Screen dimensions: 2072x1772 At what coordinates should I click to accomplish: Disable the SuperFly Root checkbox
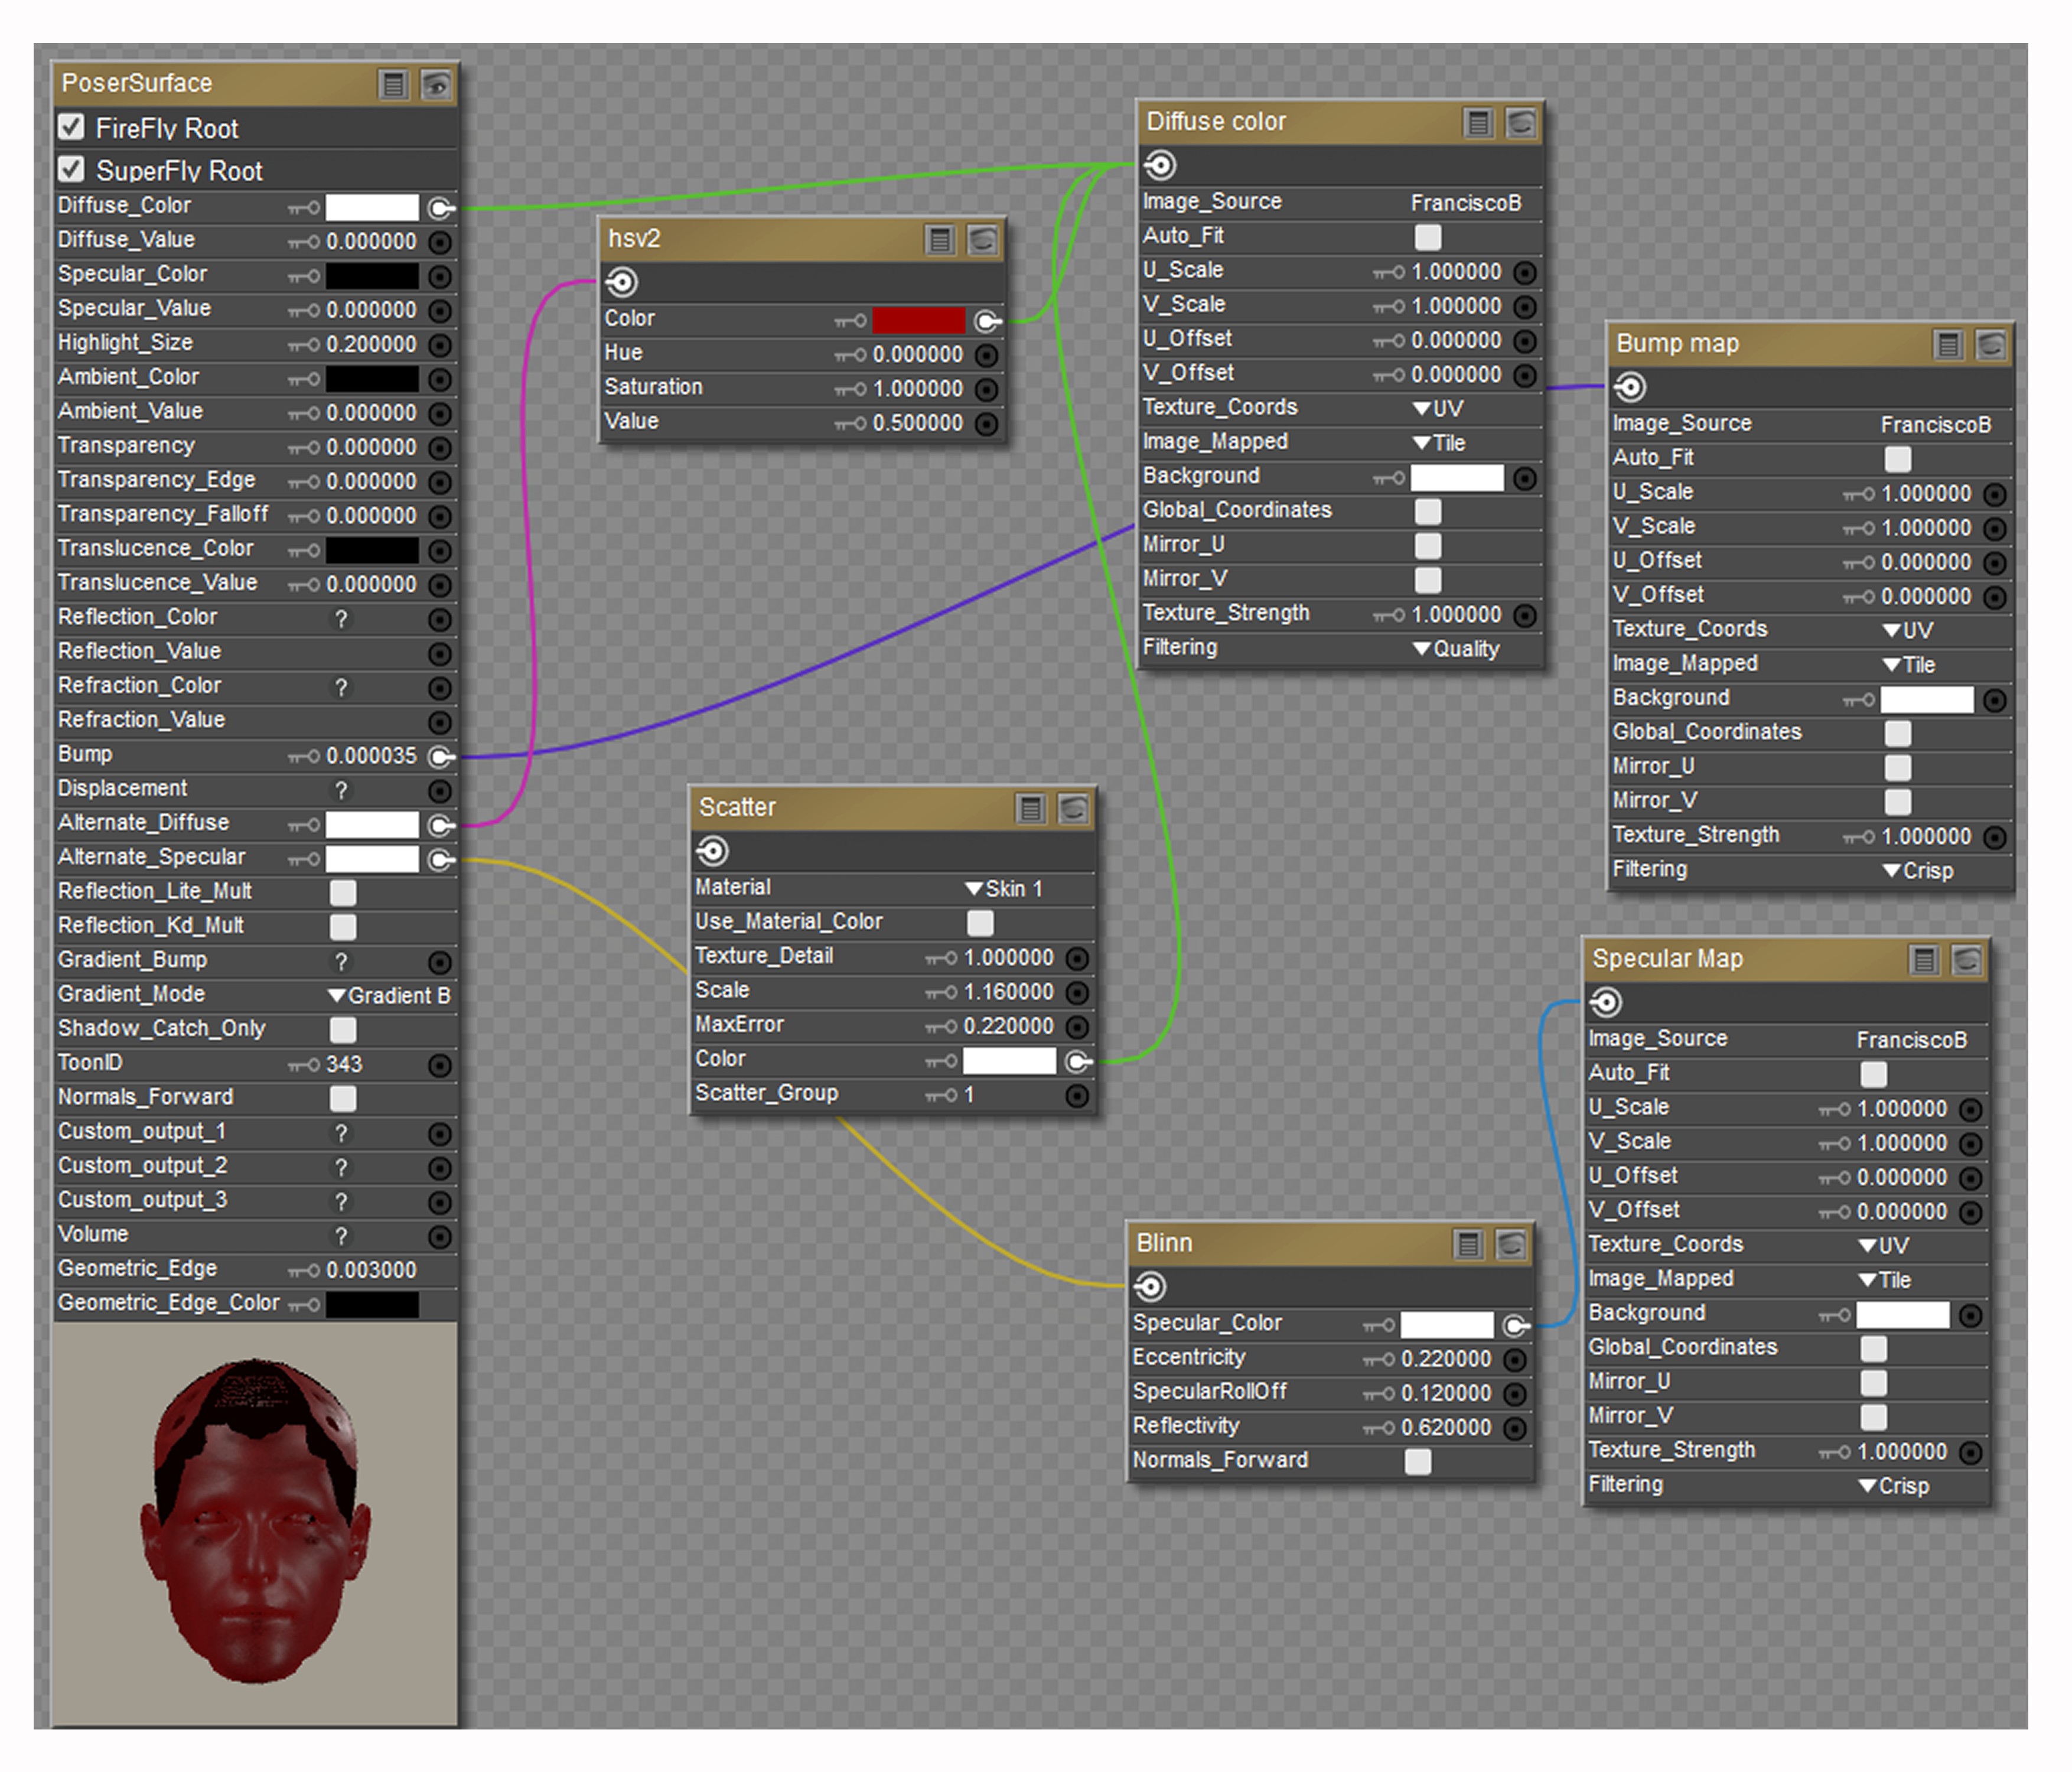[71, 169]
